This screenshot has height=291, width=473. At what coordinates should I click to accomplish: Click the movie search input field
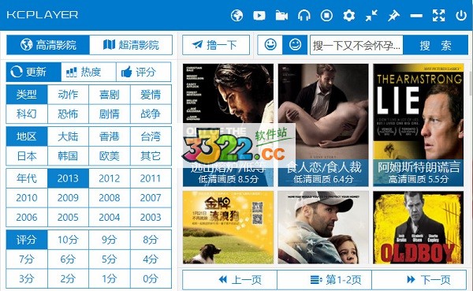click(356, 45)
